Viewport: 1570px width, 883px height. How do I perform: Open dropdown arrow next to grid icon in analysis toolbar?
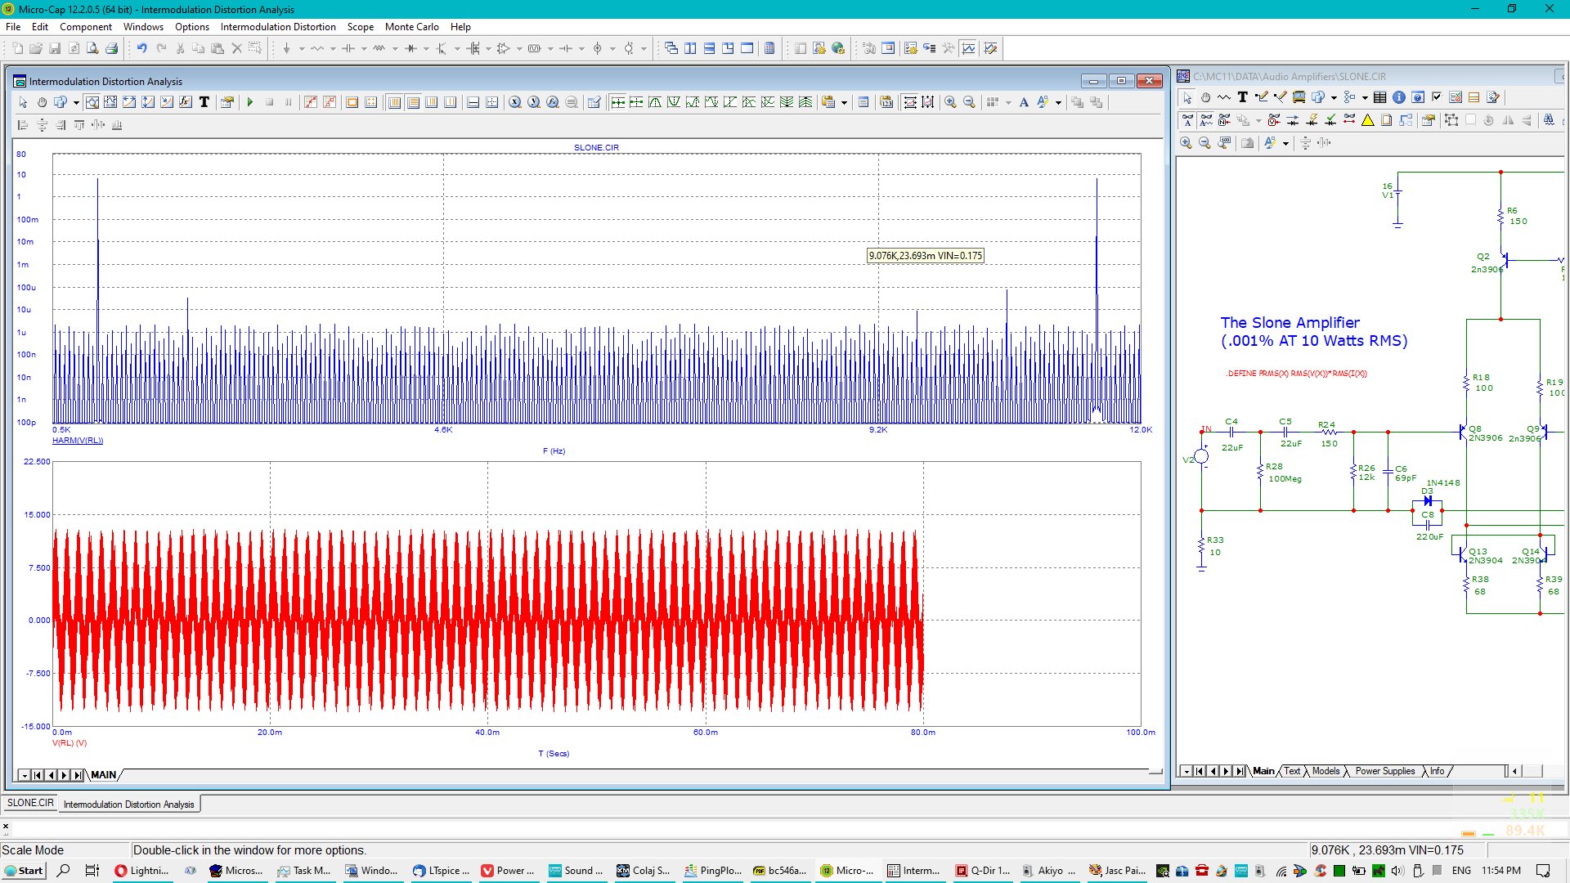1007,102
